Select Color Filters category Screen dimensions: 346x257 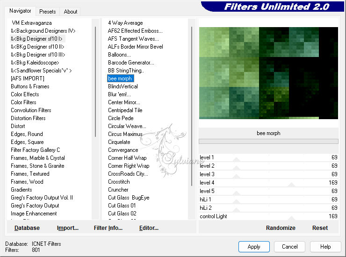tap(23, 102)
